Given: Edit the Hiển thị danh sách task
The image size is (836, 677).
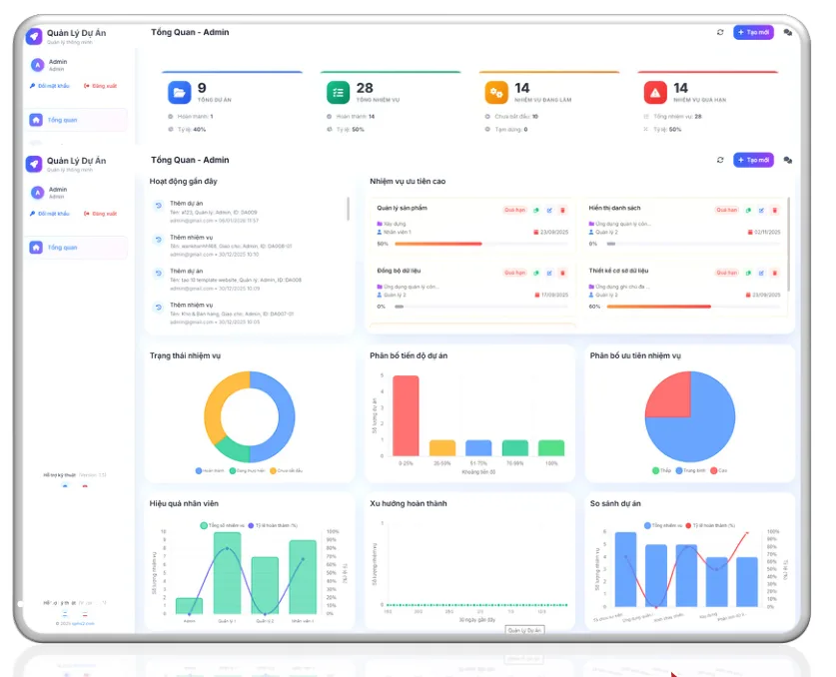Looking at the screenshot, I should point(761,210).
